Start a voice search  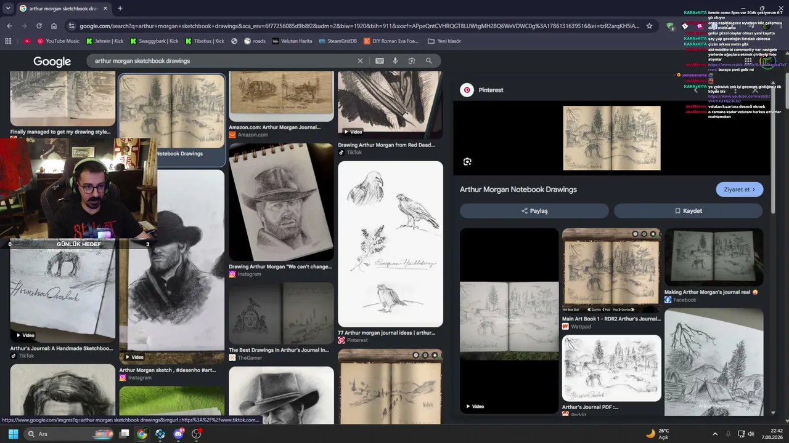point(395,61)
